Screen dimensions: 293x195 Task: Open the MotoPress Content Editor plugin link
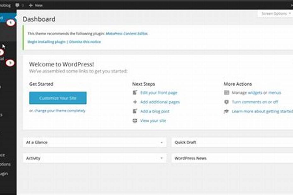tap(127, 34)
